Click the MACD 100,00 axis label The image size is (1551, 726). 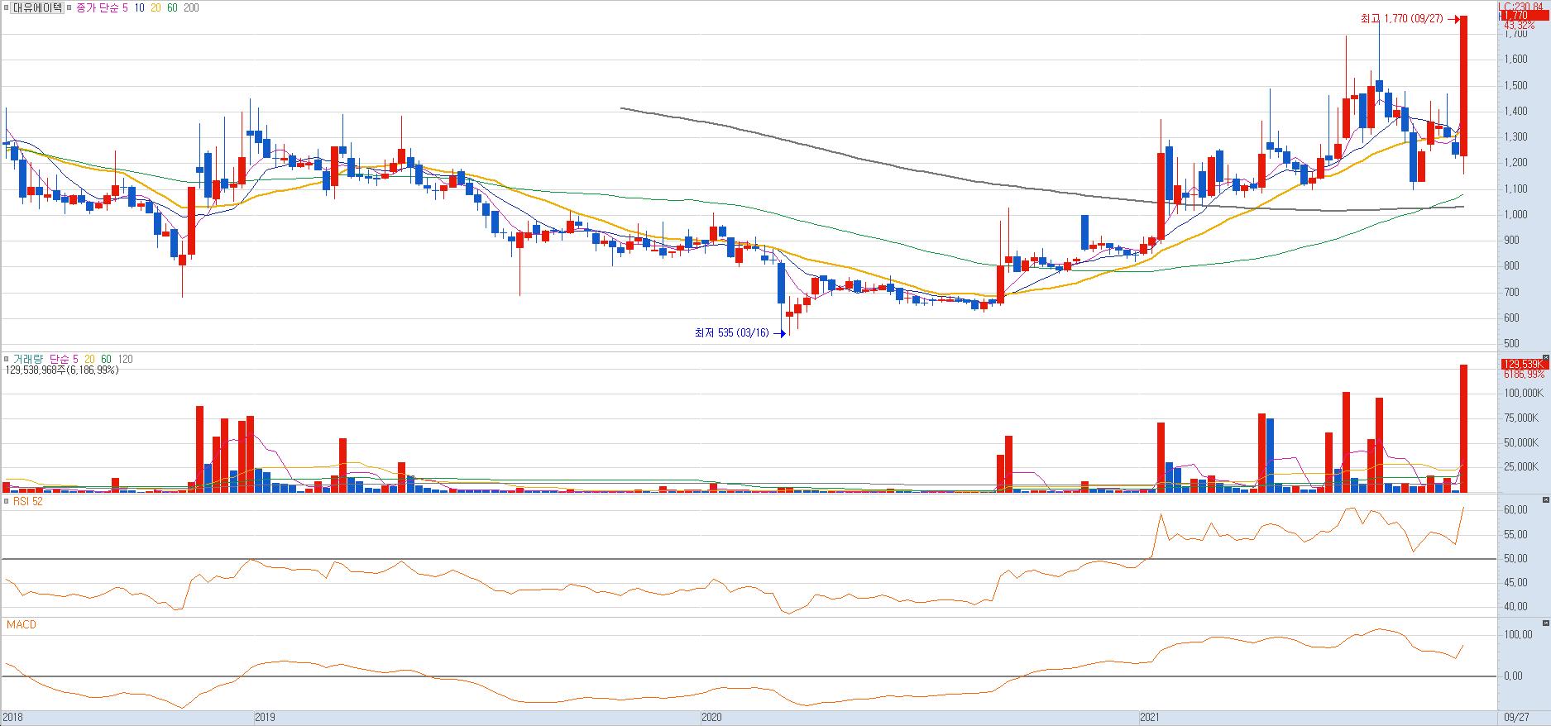coord(1519,635)
